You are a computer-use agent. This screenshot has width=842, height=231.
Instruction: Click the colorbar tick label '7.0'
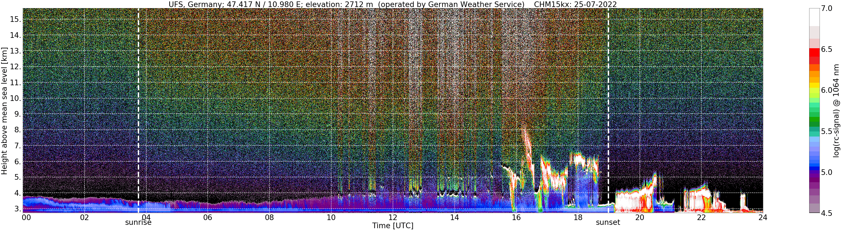tap(827, 8)
